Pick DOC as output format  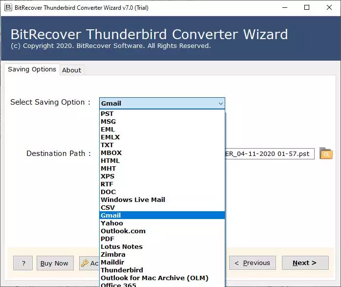162,192
